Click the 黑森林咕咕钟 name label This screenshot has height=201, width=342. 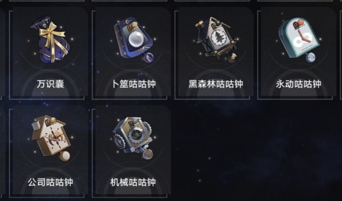216,84
